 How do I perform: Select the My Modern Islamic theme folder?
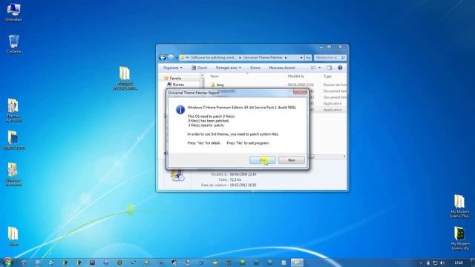point(459,206)
